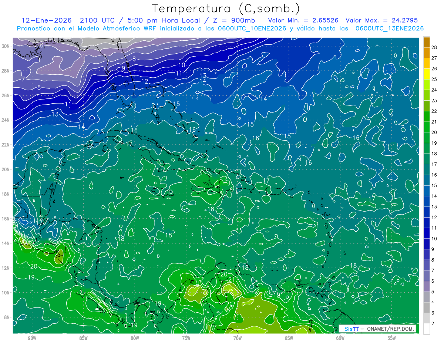Click the valid-until time '0600UTC_13ENE2026'
The image size is (444, 343).
pos(389,28)
